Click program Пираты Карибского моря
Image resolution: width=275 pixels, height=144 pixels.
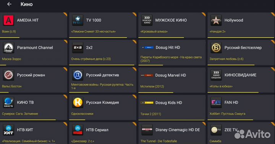click(x=171, y=59)
